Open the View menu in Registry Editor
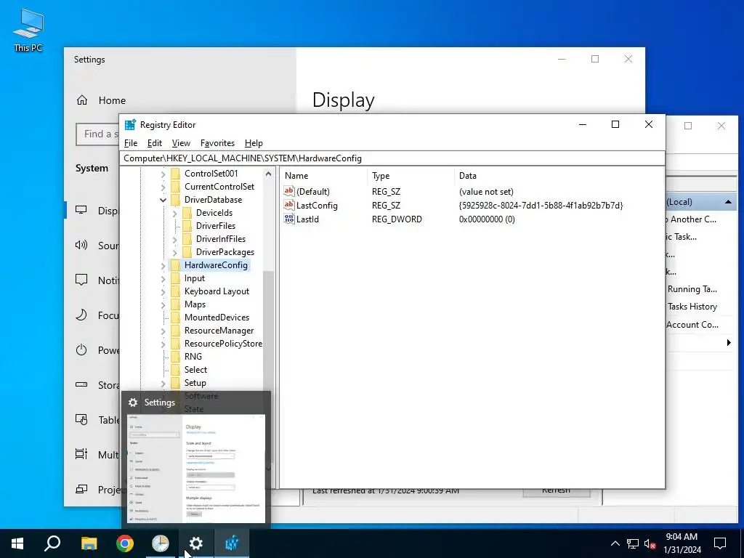 pos(181,143)
